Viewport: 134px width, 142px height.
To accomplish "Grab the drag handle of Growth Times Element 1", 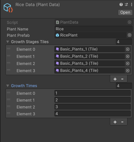I will click(x=9, y=100).
